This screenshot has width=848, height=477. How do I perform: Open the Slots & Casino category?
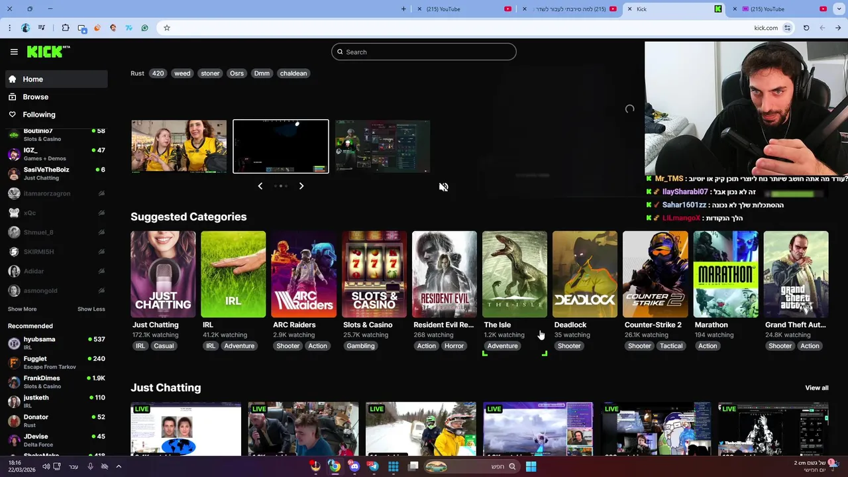click(x=374, y=274)
